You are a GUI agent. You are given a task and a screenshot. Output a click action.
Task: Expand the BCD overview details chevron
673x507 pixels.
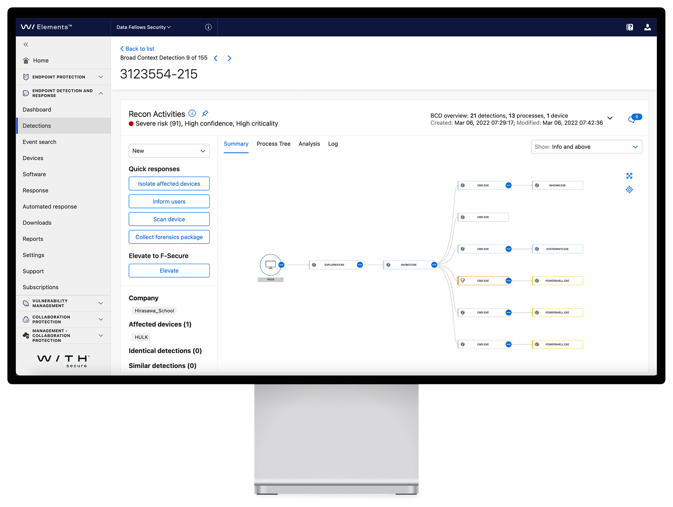point(610,118)
